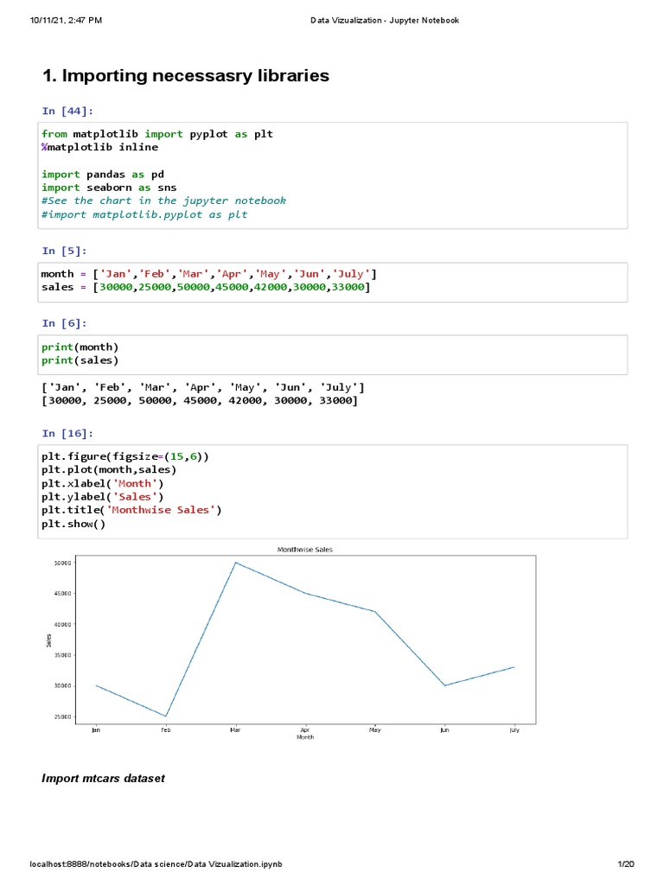Select the In [16] cell prompt
This screenshot has width=664, height=885.
67,433
